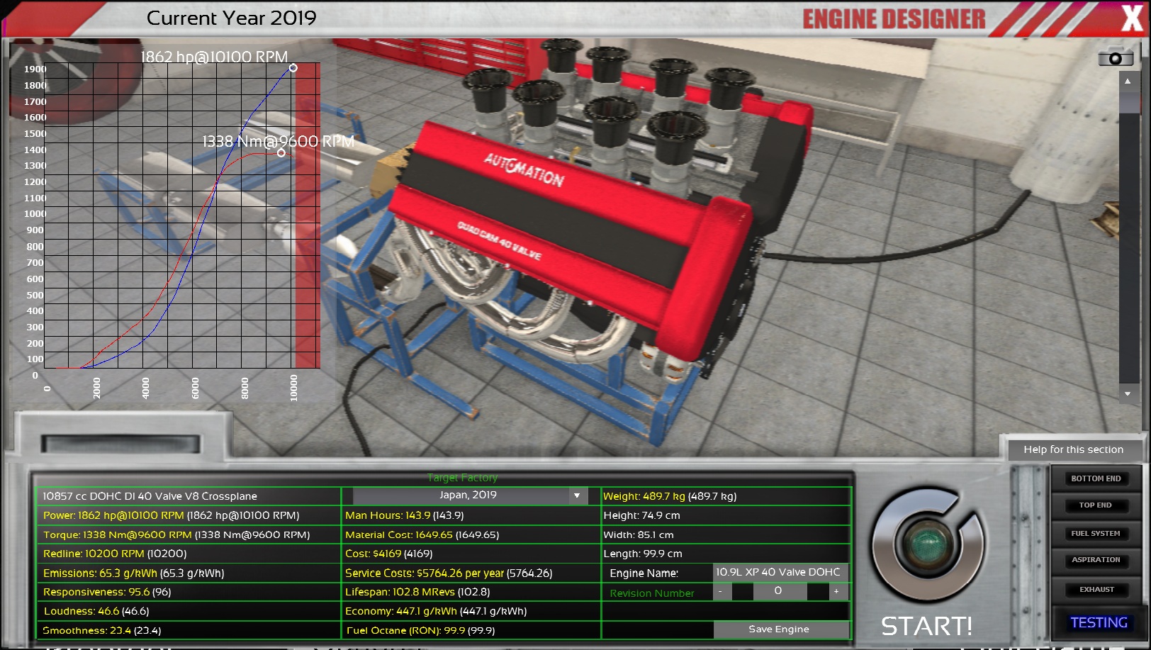Viewport: 1151px width, 650px height.
Task: Select the Testing tab
Action: pyautogui.click(x=1099, y=623)
